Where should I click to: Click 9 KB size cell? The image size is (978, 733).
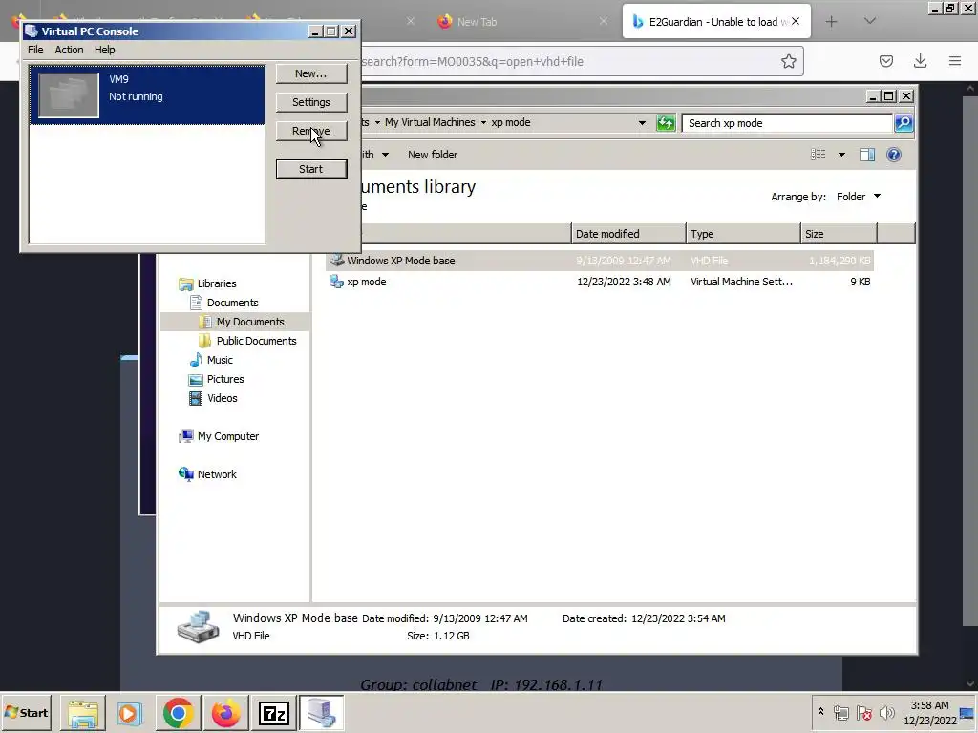[x=861, y=282]
